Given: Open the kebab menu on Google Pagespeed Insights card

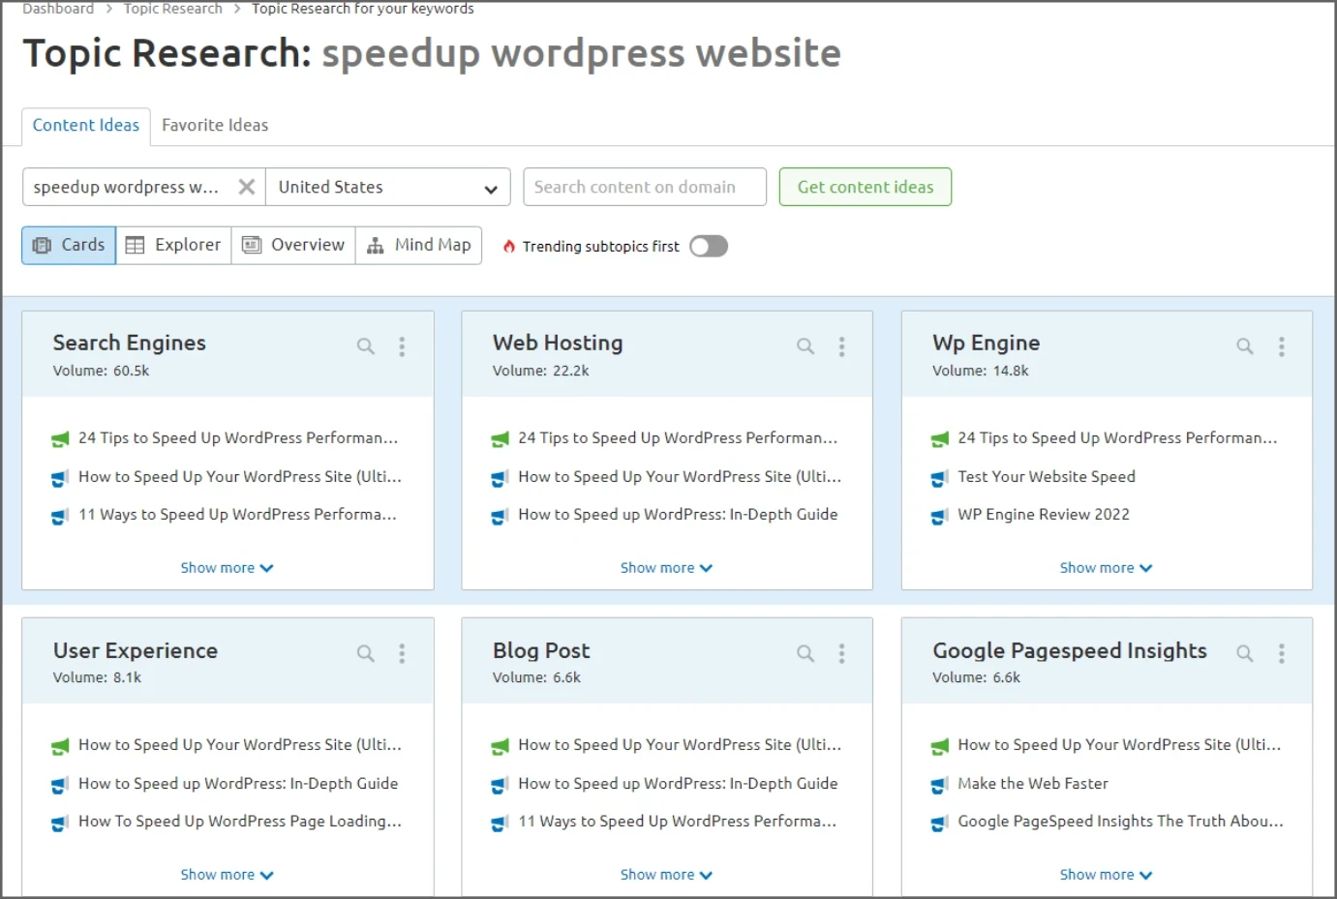Looking at the screenshot, I should pyautogui.click(x=1281, y=653).
